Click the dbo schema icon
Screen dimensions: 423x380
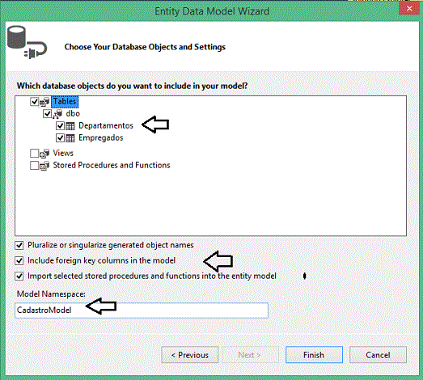pyautogui.click(x=57, y=114)
